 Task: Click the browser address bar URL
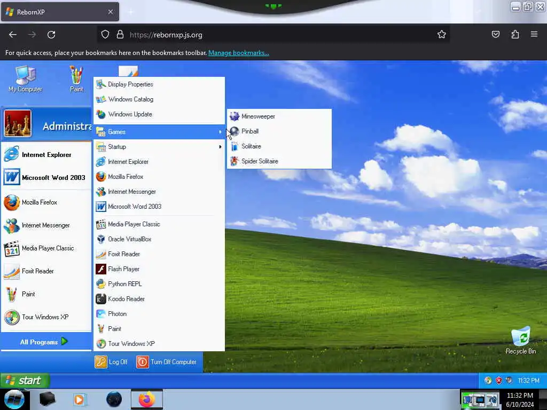coord(166,35)
